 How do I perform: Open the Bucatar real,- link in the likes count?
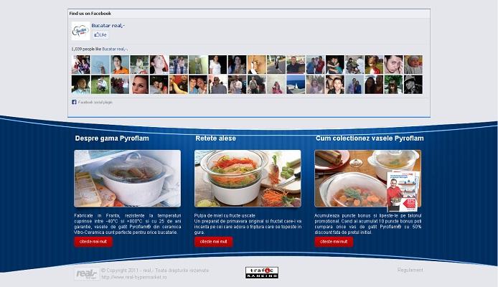[x=115, y=50]
